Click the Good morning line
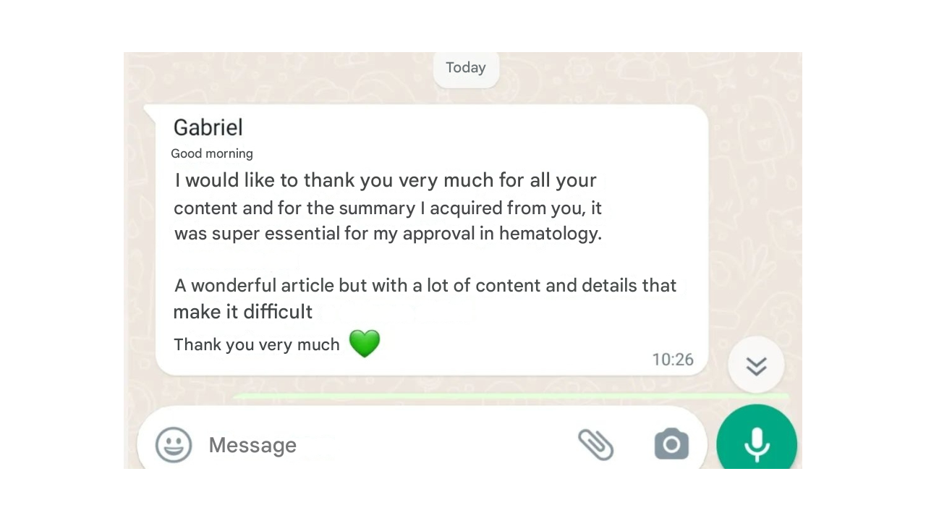Viewport: 926px width, 521px height. click(212, 153)
